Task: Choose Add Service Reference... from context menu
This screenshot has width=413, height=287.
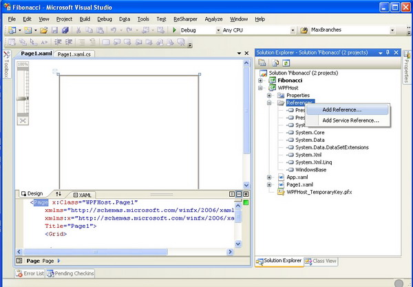Action: click(x=348, y=120)
